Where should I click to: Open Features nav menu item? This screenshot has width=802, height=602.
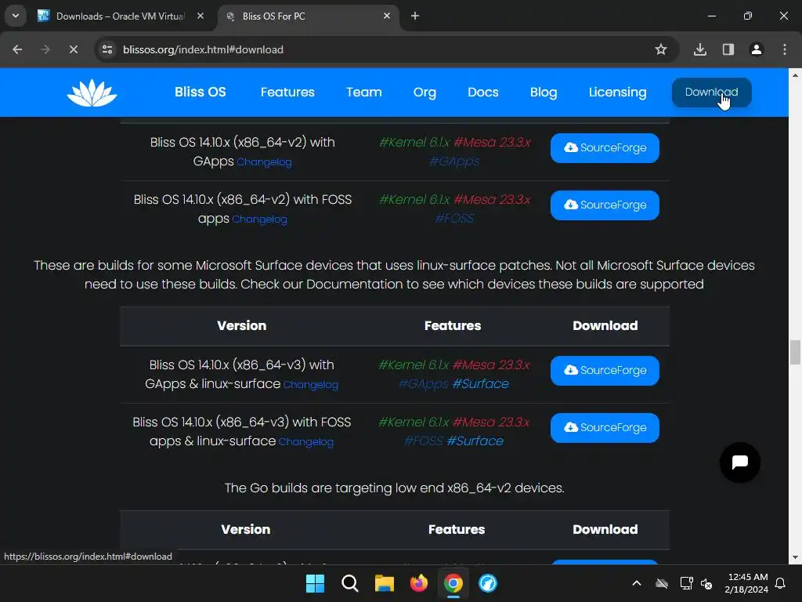pos(287,92)
